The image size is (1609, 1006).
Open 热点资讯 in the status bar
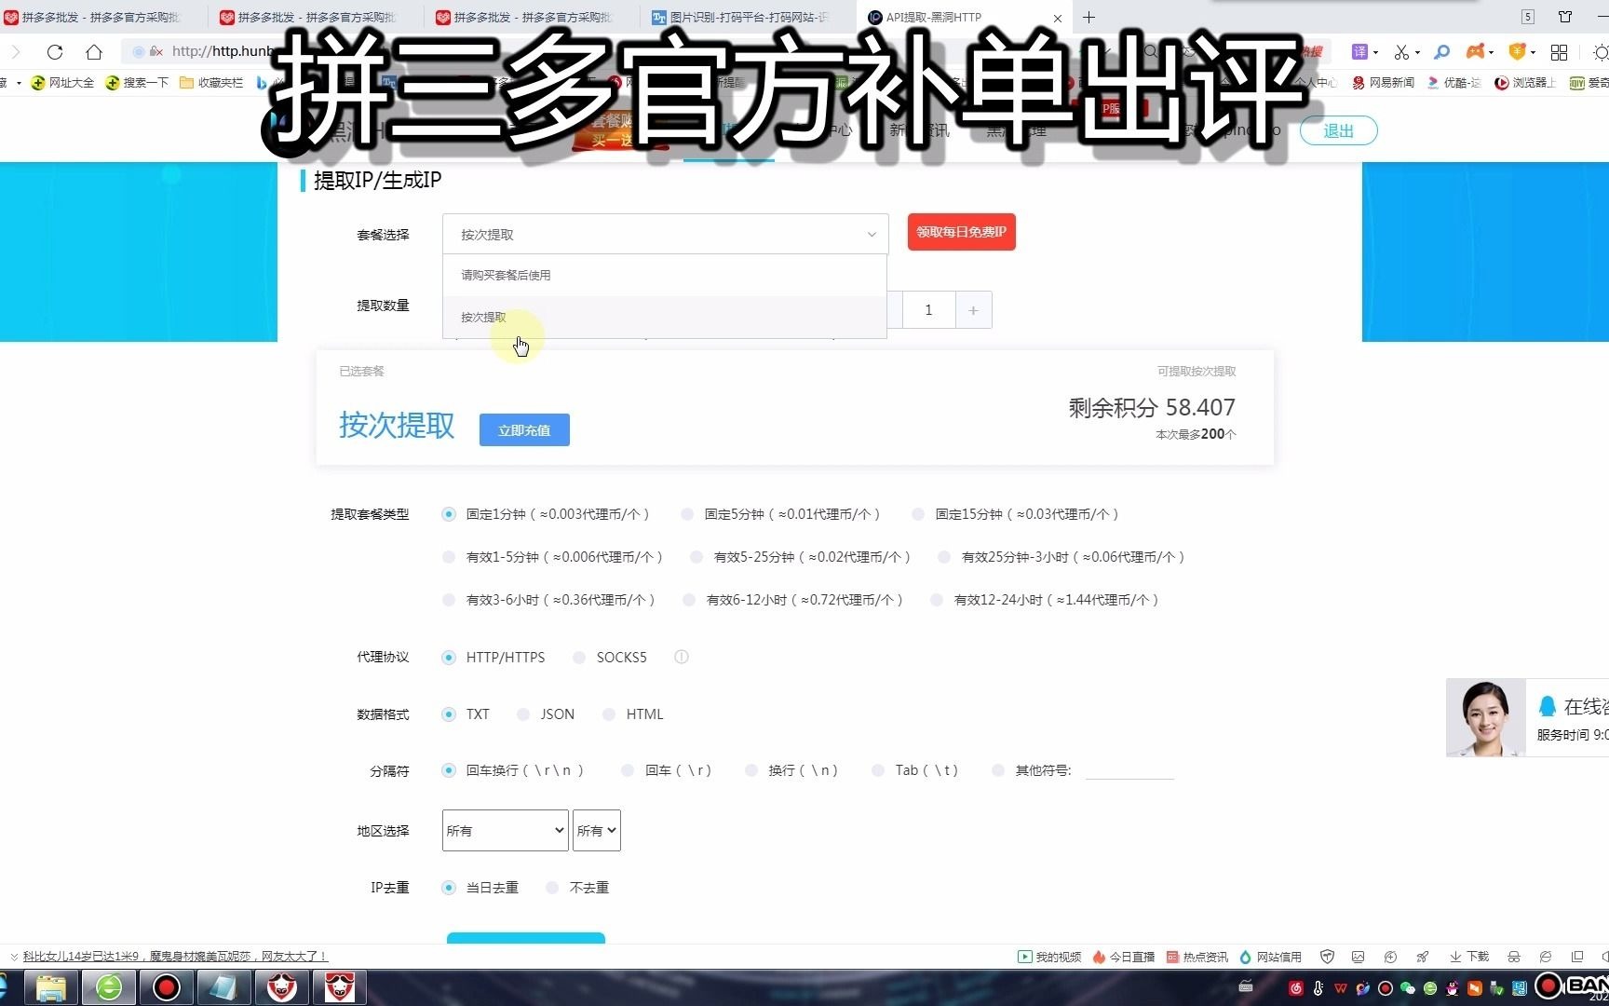(1197, 957)
